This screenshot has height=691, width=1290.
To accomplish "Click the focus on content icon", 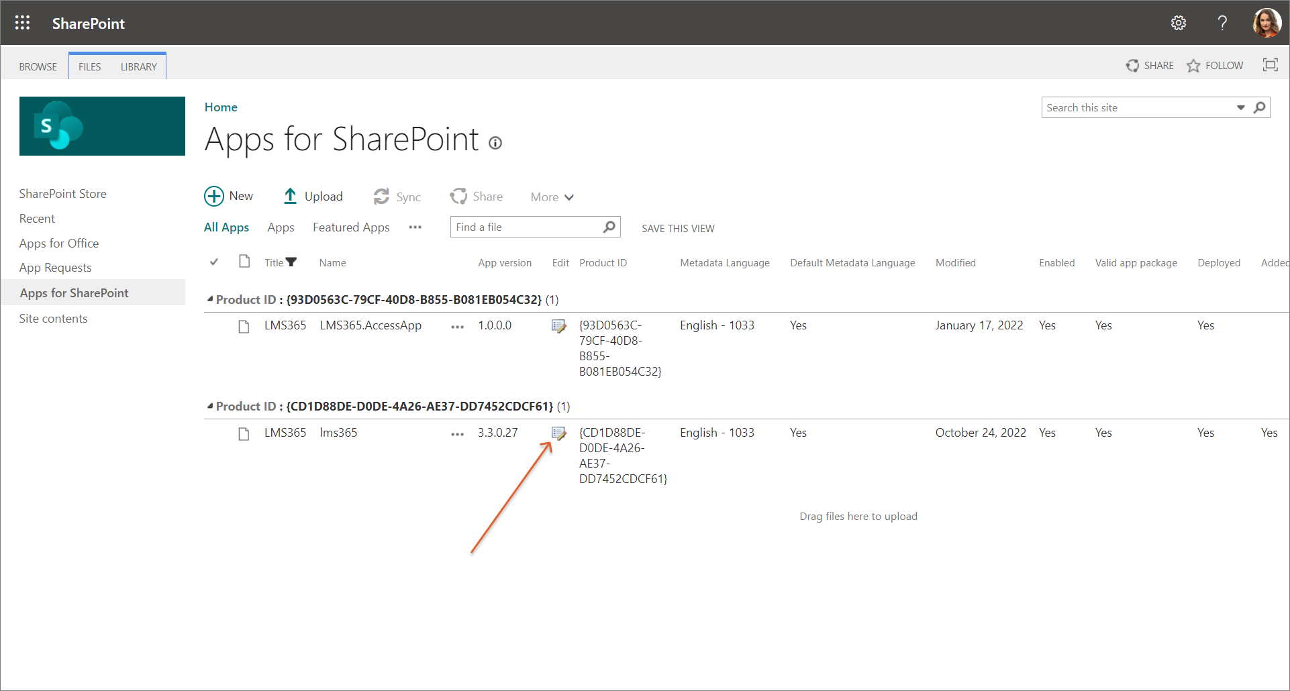I will (x=1270, y=65).
